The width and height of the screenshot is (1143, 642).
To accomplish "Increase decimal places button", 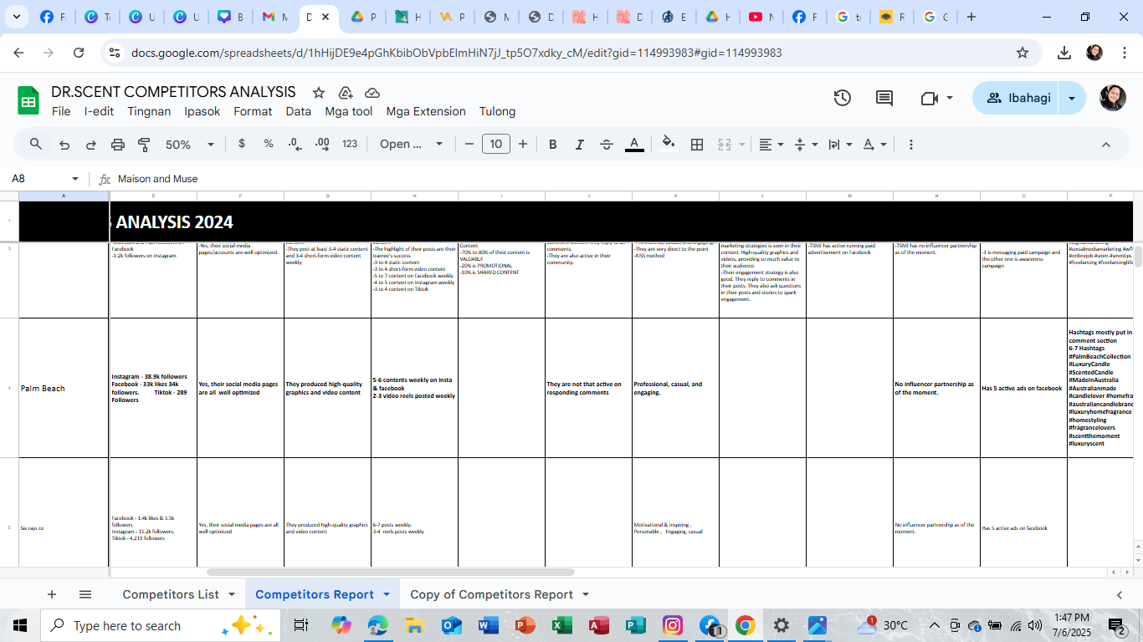I will [x=322, y=144].
